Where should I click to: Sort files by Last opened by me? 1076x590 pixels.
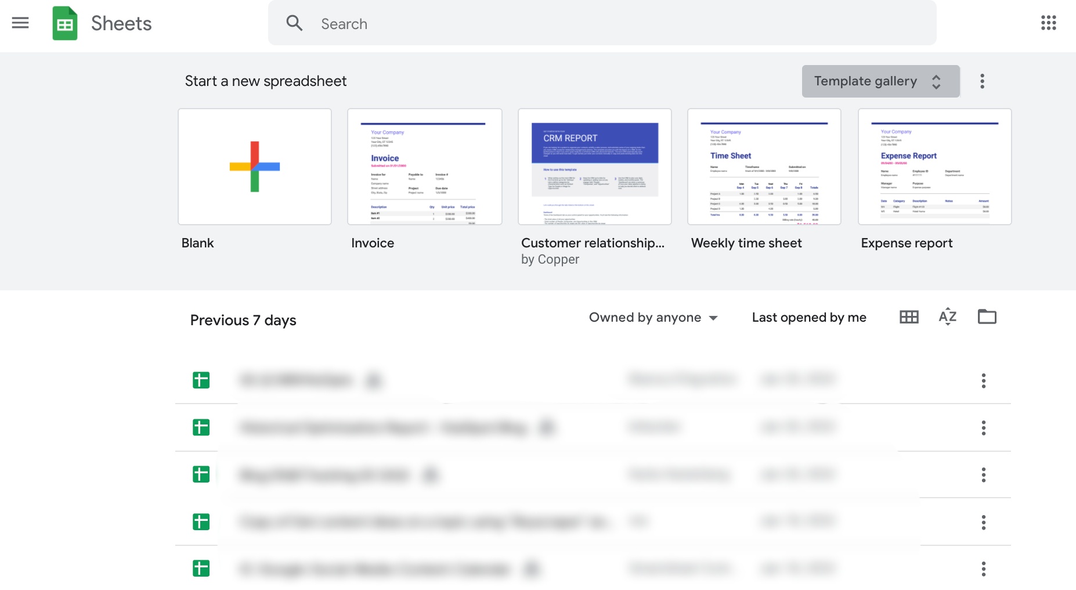pyautogui.click(x=808, y=317)
